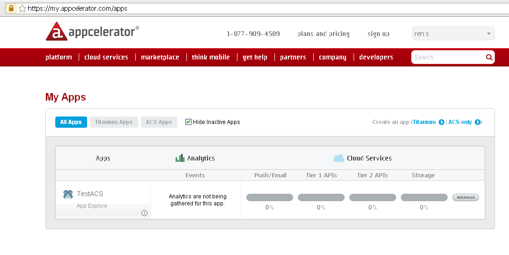This screenshot has width=509, height=255.
Task: Click the Analytics heading text
Action: pos(201,158)
